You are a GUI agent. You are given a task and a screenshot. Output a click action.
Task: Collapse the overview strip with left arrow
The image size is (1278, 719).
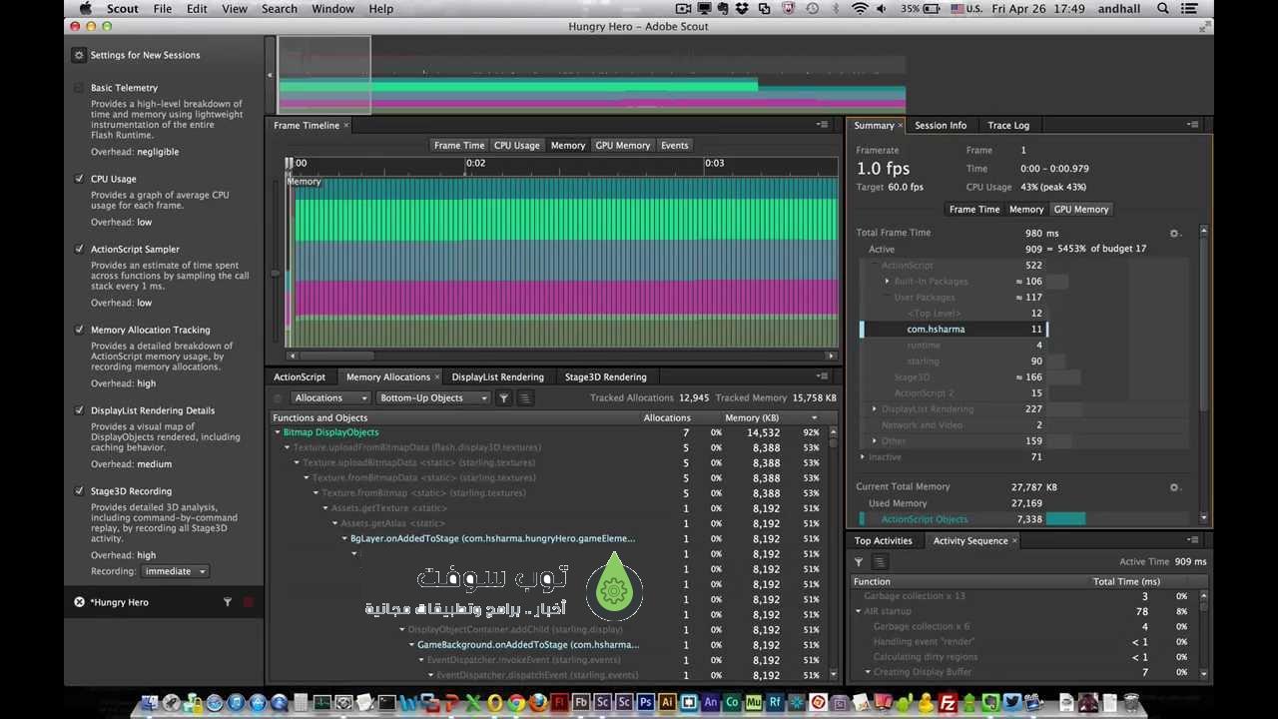point(270,75)
